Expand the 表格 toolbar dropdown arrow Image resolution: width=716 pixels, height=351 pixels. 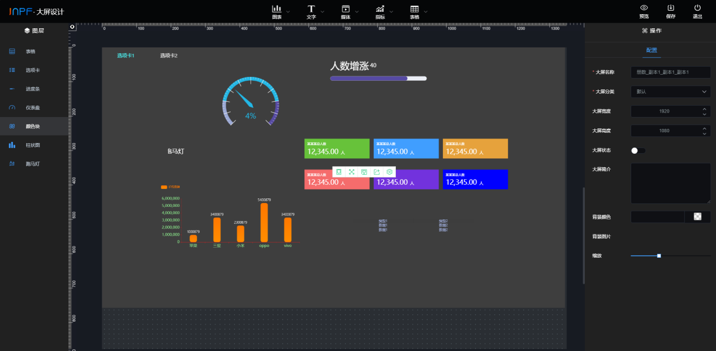coord(426,11)
